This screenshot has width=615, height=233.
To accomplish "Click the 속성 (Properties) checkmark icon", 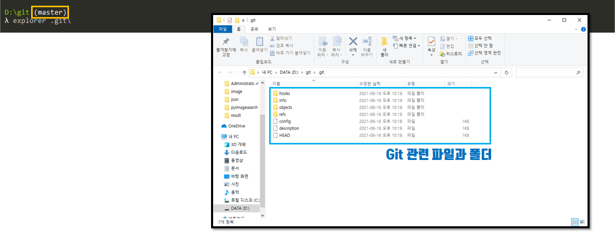I will coord(431,41).
